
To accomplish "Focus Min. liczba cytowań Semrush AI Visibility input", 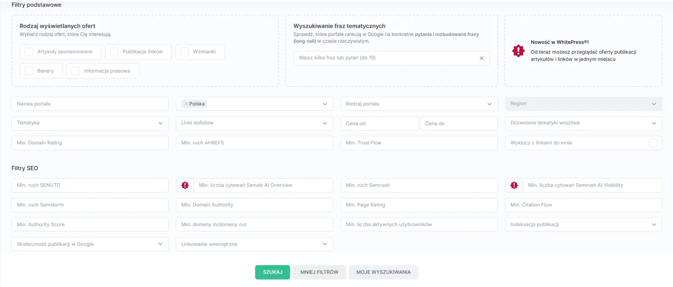I will pos(592,185).
